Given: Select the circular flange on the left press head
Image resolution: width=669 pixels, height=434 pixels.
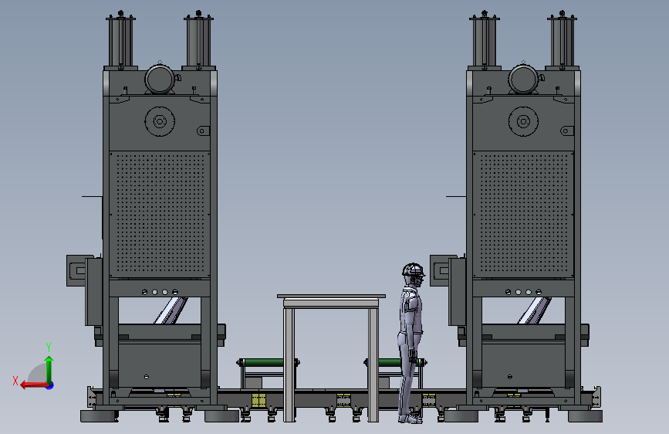Looking at the screenshot, I should click(x=160, y=121).
